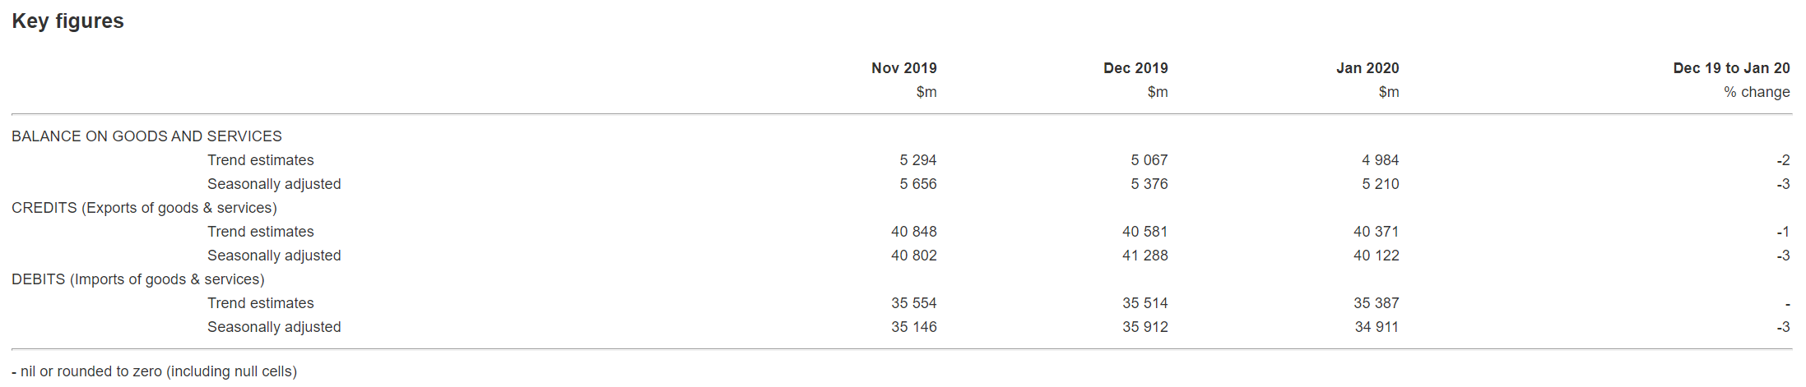Select the BALANCE ON GOODS AND SERVICES row heading
The width and height of the screenshot is (1806, 387).
click(146, 136)
